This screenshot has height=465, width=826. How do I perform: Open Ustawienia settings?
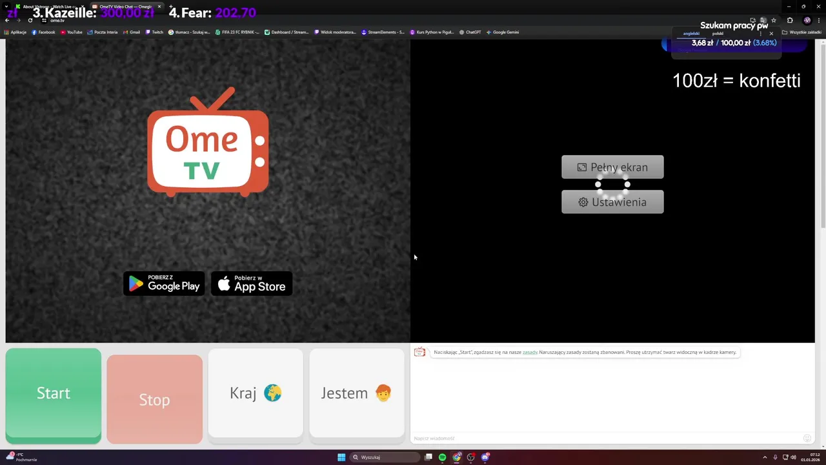point(612,202)
